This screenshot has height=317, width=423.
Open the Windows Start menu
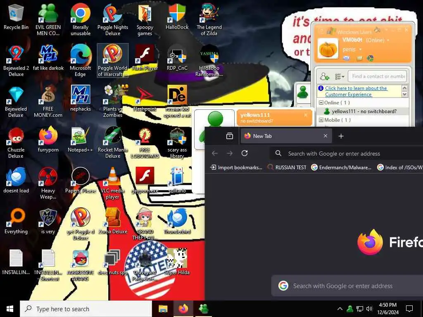[10, 309]
